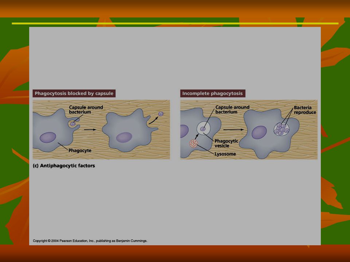This screenshot has height=262, width=350.
Task: Click the 'Phagocytosis blocked by capsule' heading
Action: tap(74, 94)
